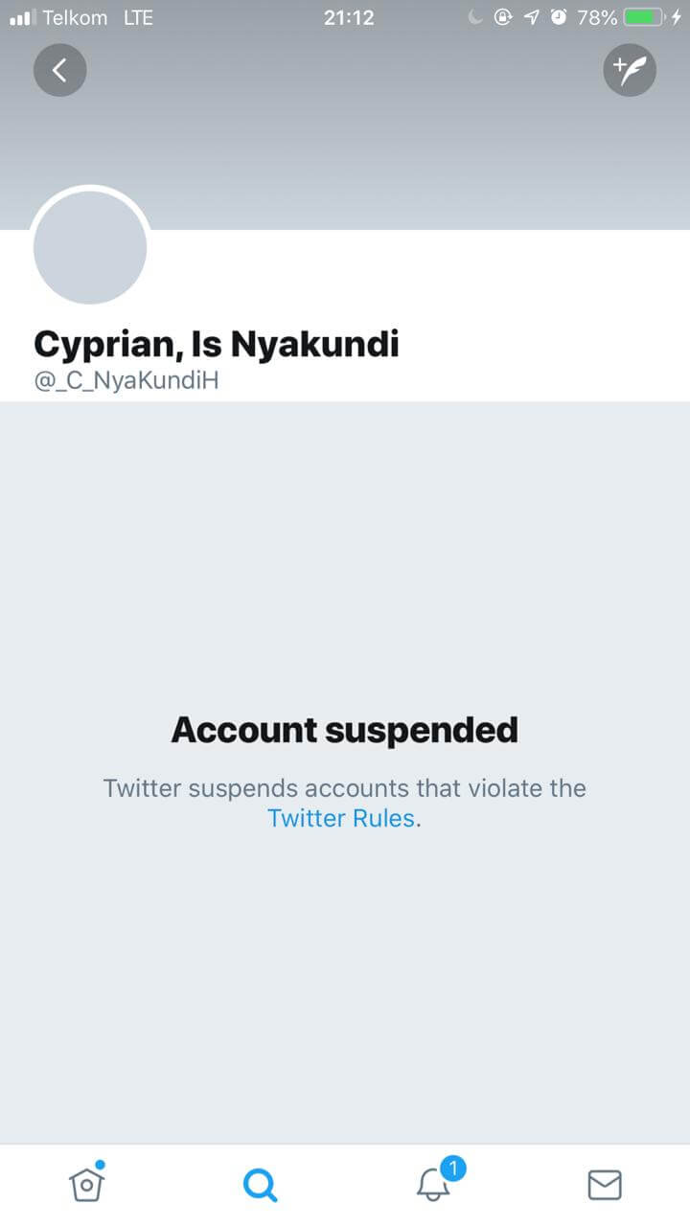Tap the display name Cyprian, Is Nyakundi
The width and height of the screenshot is (690, 1226).
(x=216, y=344)
